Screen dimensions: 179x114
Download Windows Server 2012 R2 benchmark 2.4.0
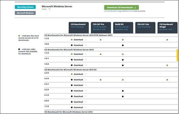coord(78,74)
